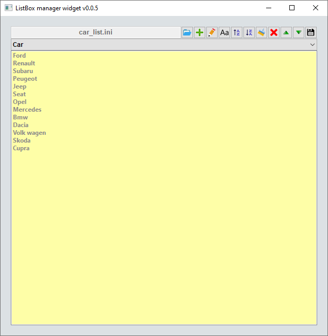The width and height of the screenshot is (328, 336).
Task: Select Mercedes list entry
Action: coord(27,110)
